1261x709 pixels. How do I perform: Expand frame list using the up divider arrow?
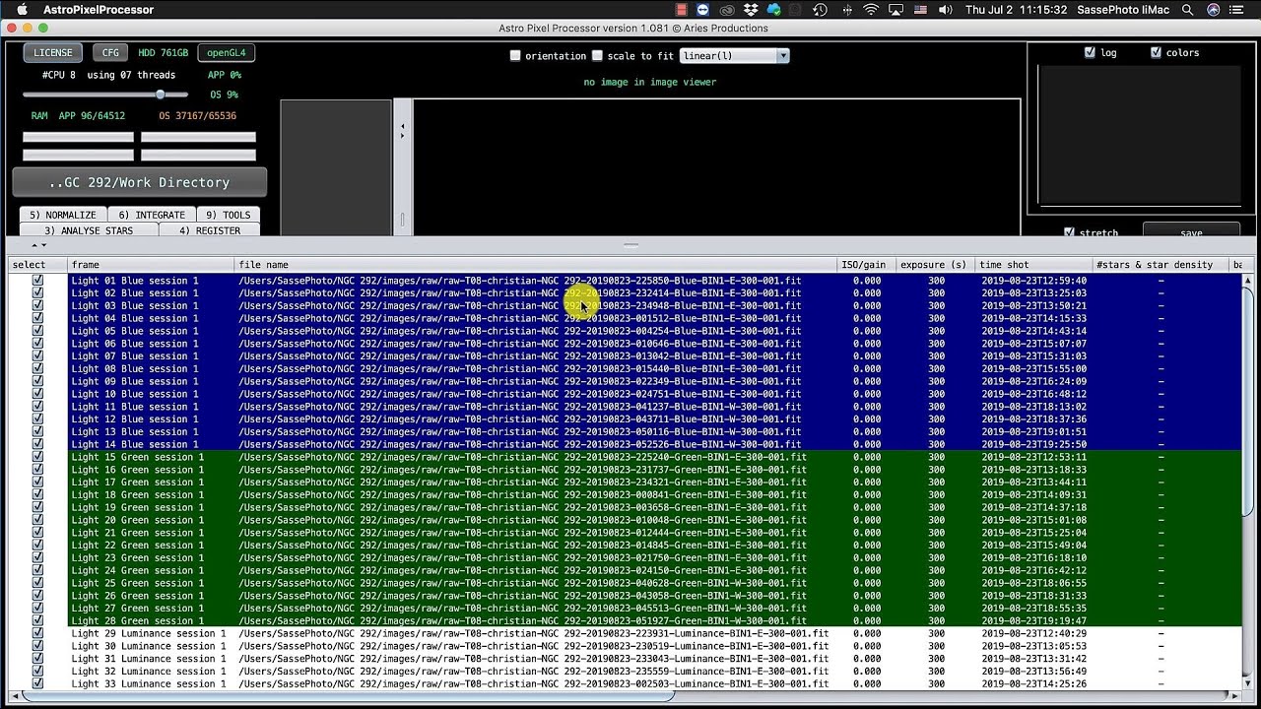pyautogui.click(x=34, y=245)
